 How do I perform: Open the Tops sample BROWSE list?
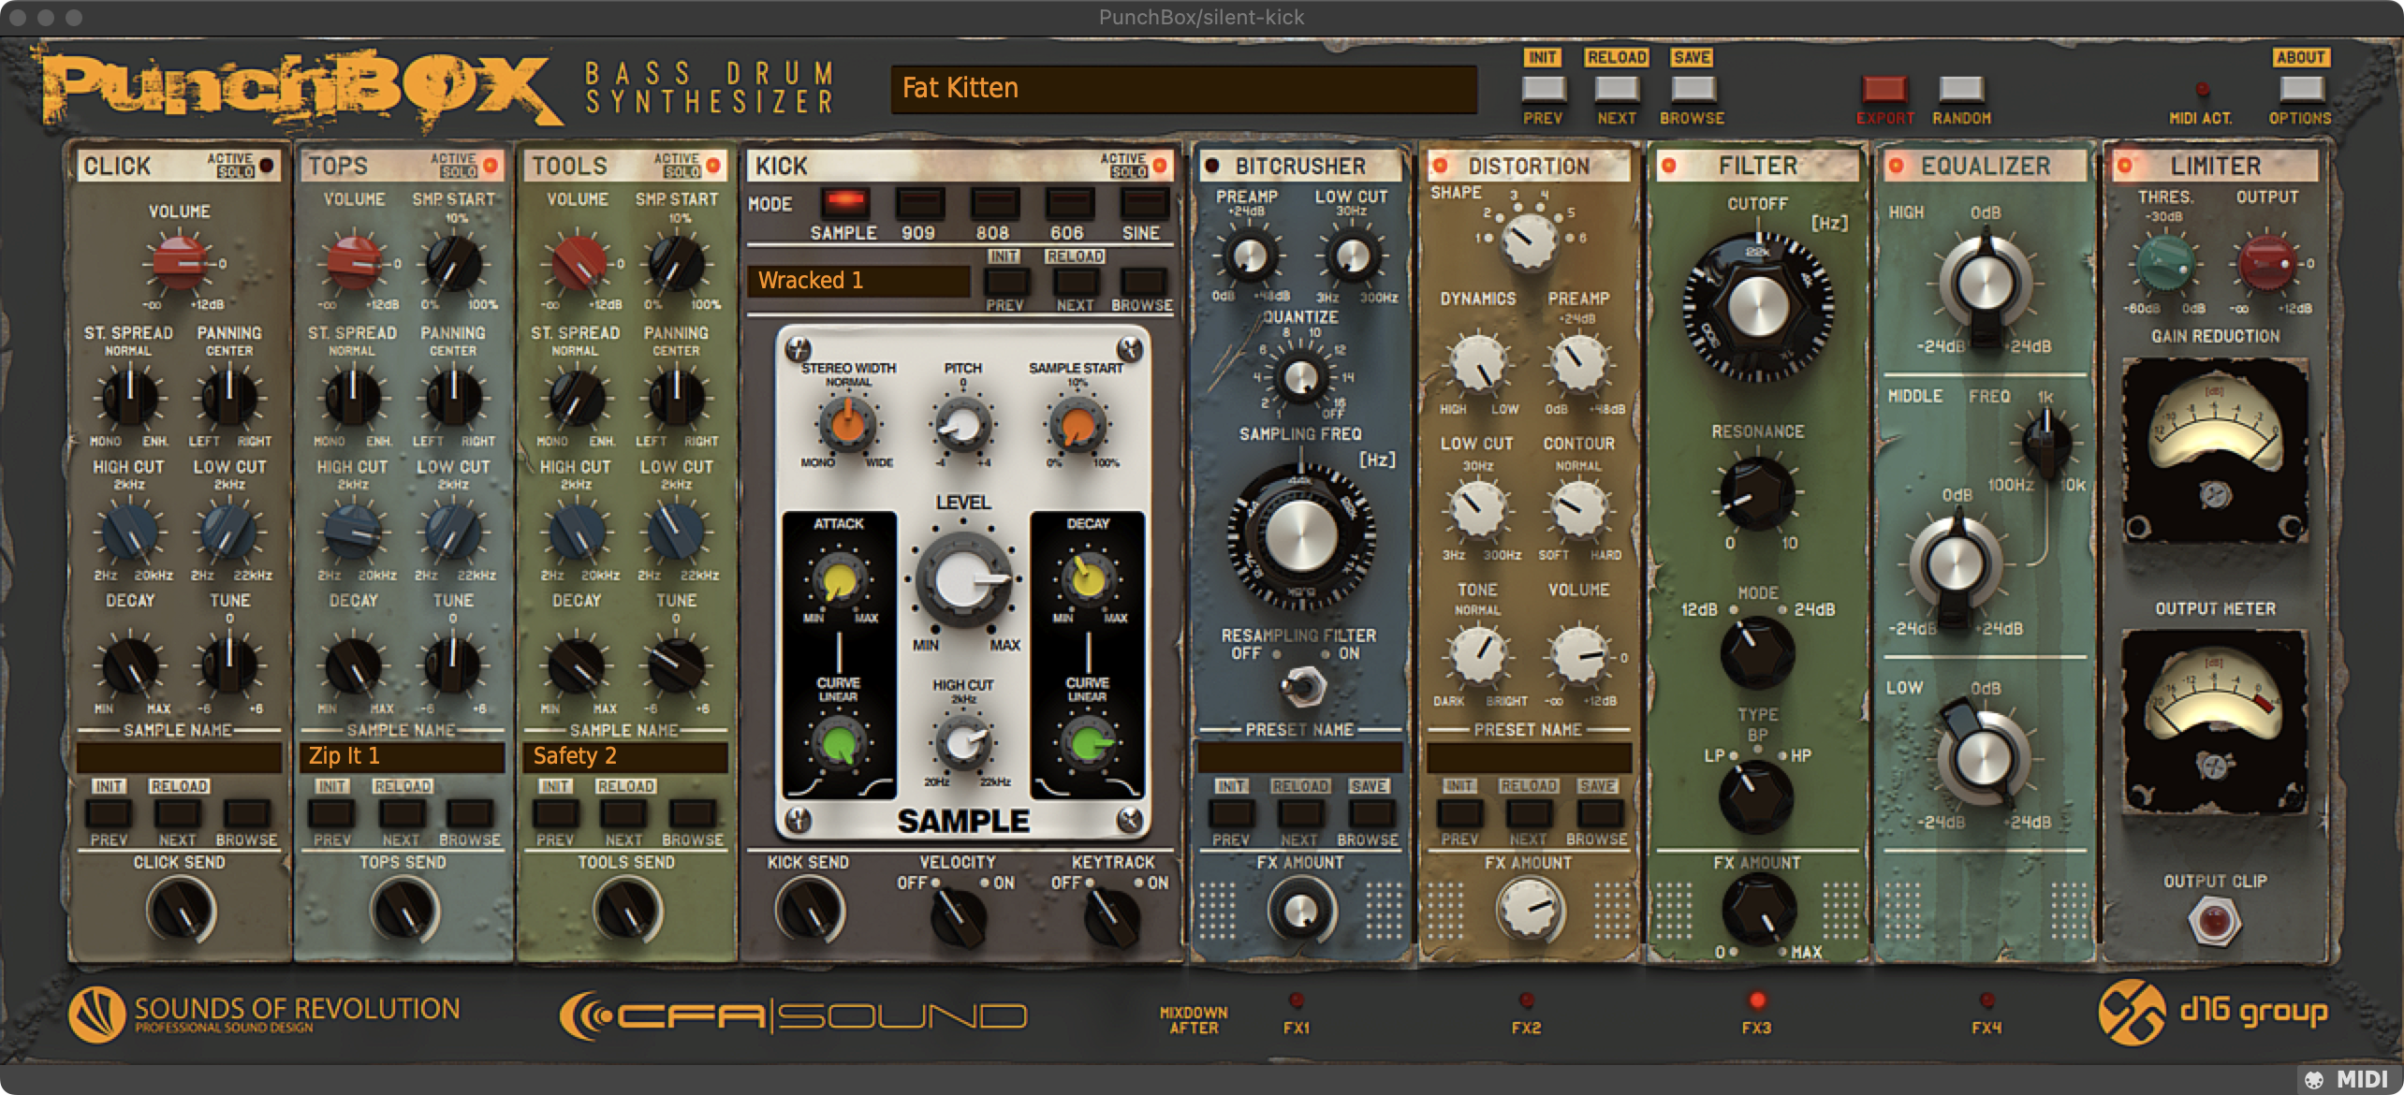(x=470, y=812)
